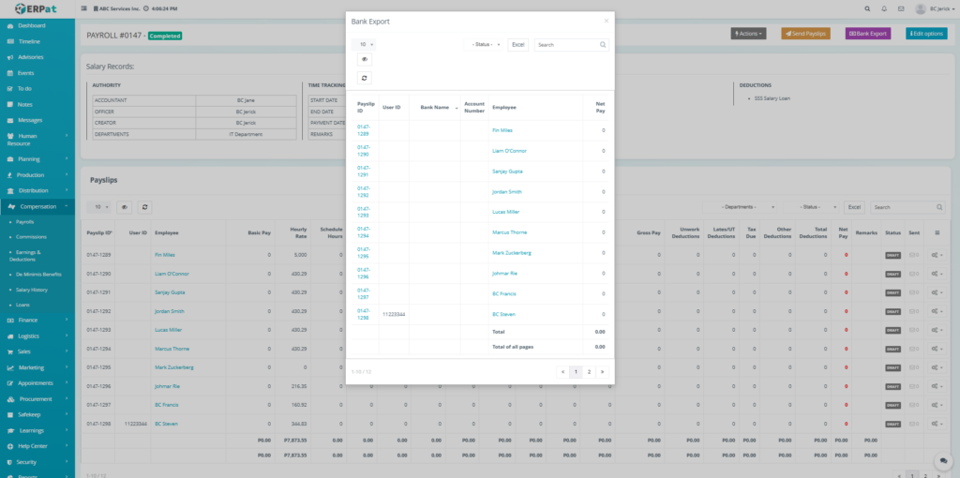This screenshot has width=960, height=478.
Task: Open the Dashboard menu in sidebar
Action: pos(32,25)
